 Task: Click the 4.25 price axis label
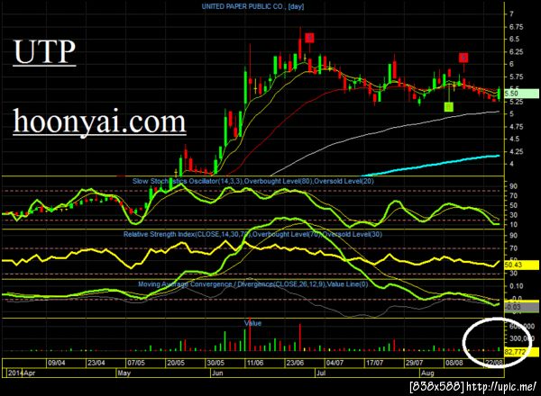pos(516,151)
